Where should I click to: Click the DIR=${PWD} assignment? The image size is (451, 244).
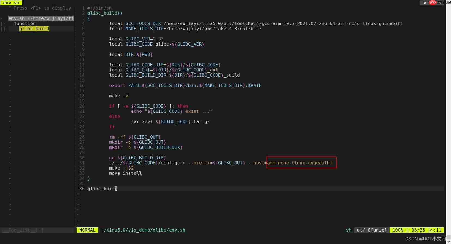(x=139, y=54)
